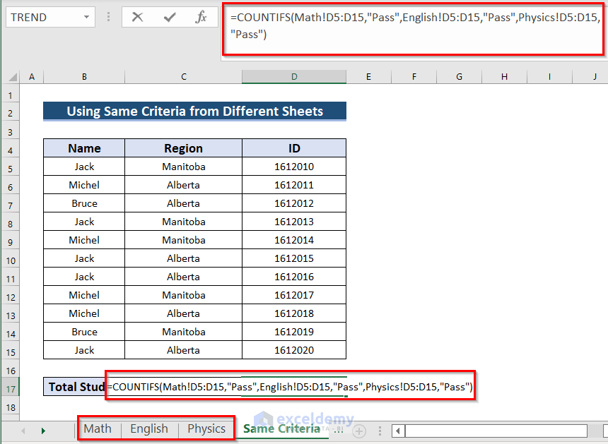Go to previous sheet tab arrow

click(23, 431)
